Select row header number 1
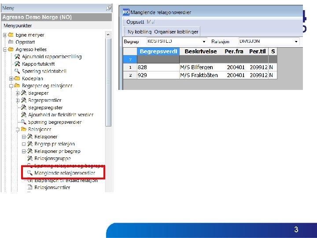This screenshot has width=317, height=238. pos(130,67)
